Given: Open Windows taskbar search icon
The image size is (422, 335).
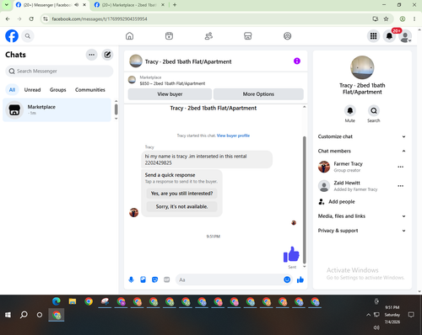Looking at the screenshot, I should (x=24, y=315).
